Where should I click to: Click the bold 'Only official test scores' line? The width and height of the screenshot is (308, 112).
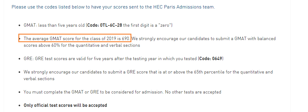click(65, 105)
